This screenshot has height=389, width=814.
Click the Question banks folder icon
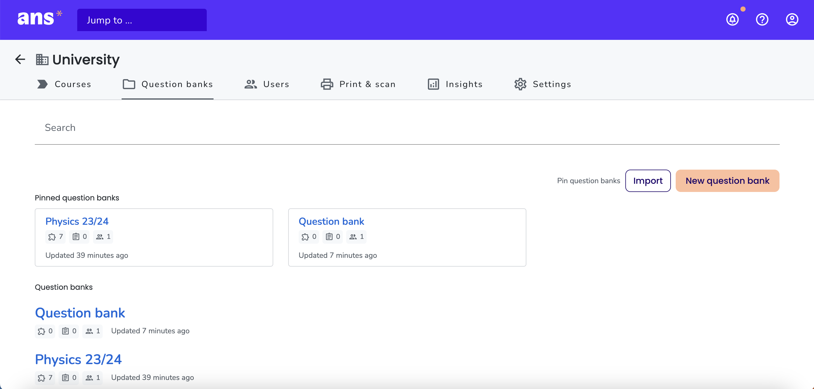tap(129, 84)
